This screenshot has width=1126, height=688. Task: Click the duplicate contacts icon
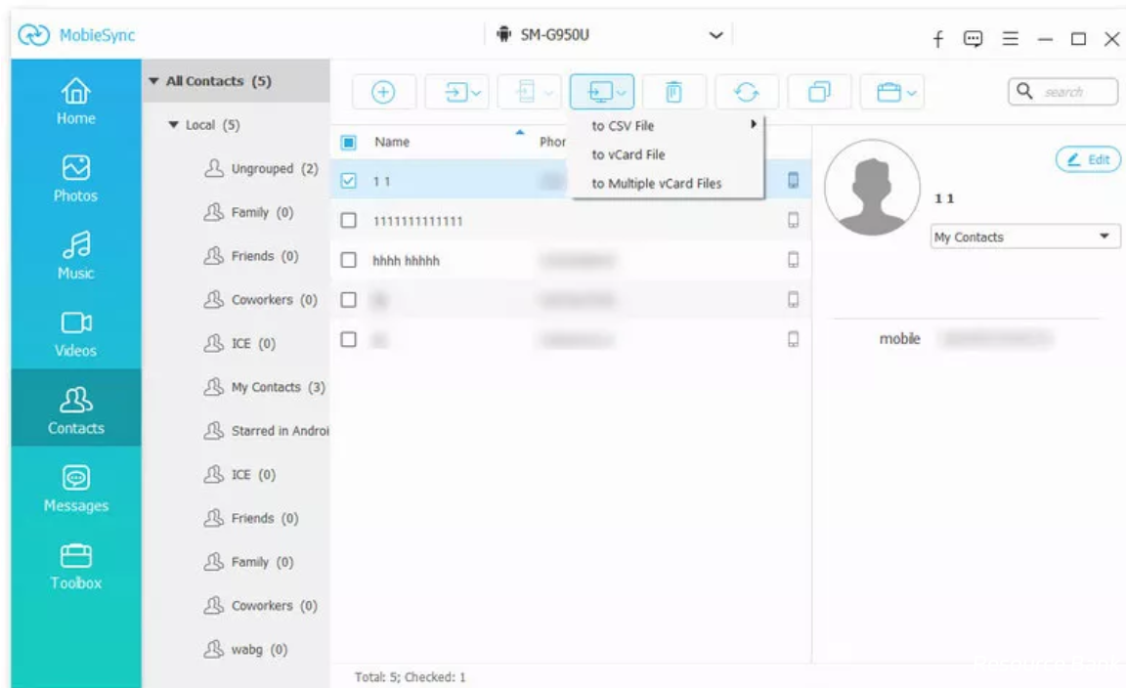click(x=818, y=92)
